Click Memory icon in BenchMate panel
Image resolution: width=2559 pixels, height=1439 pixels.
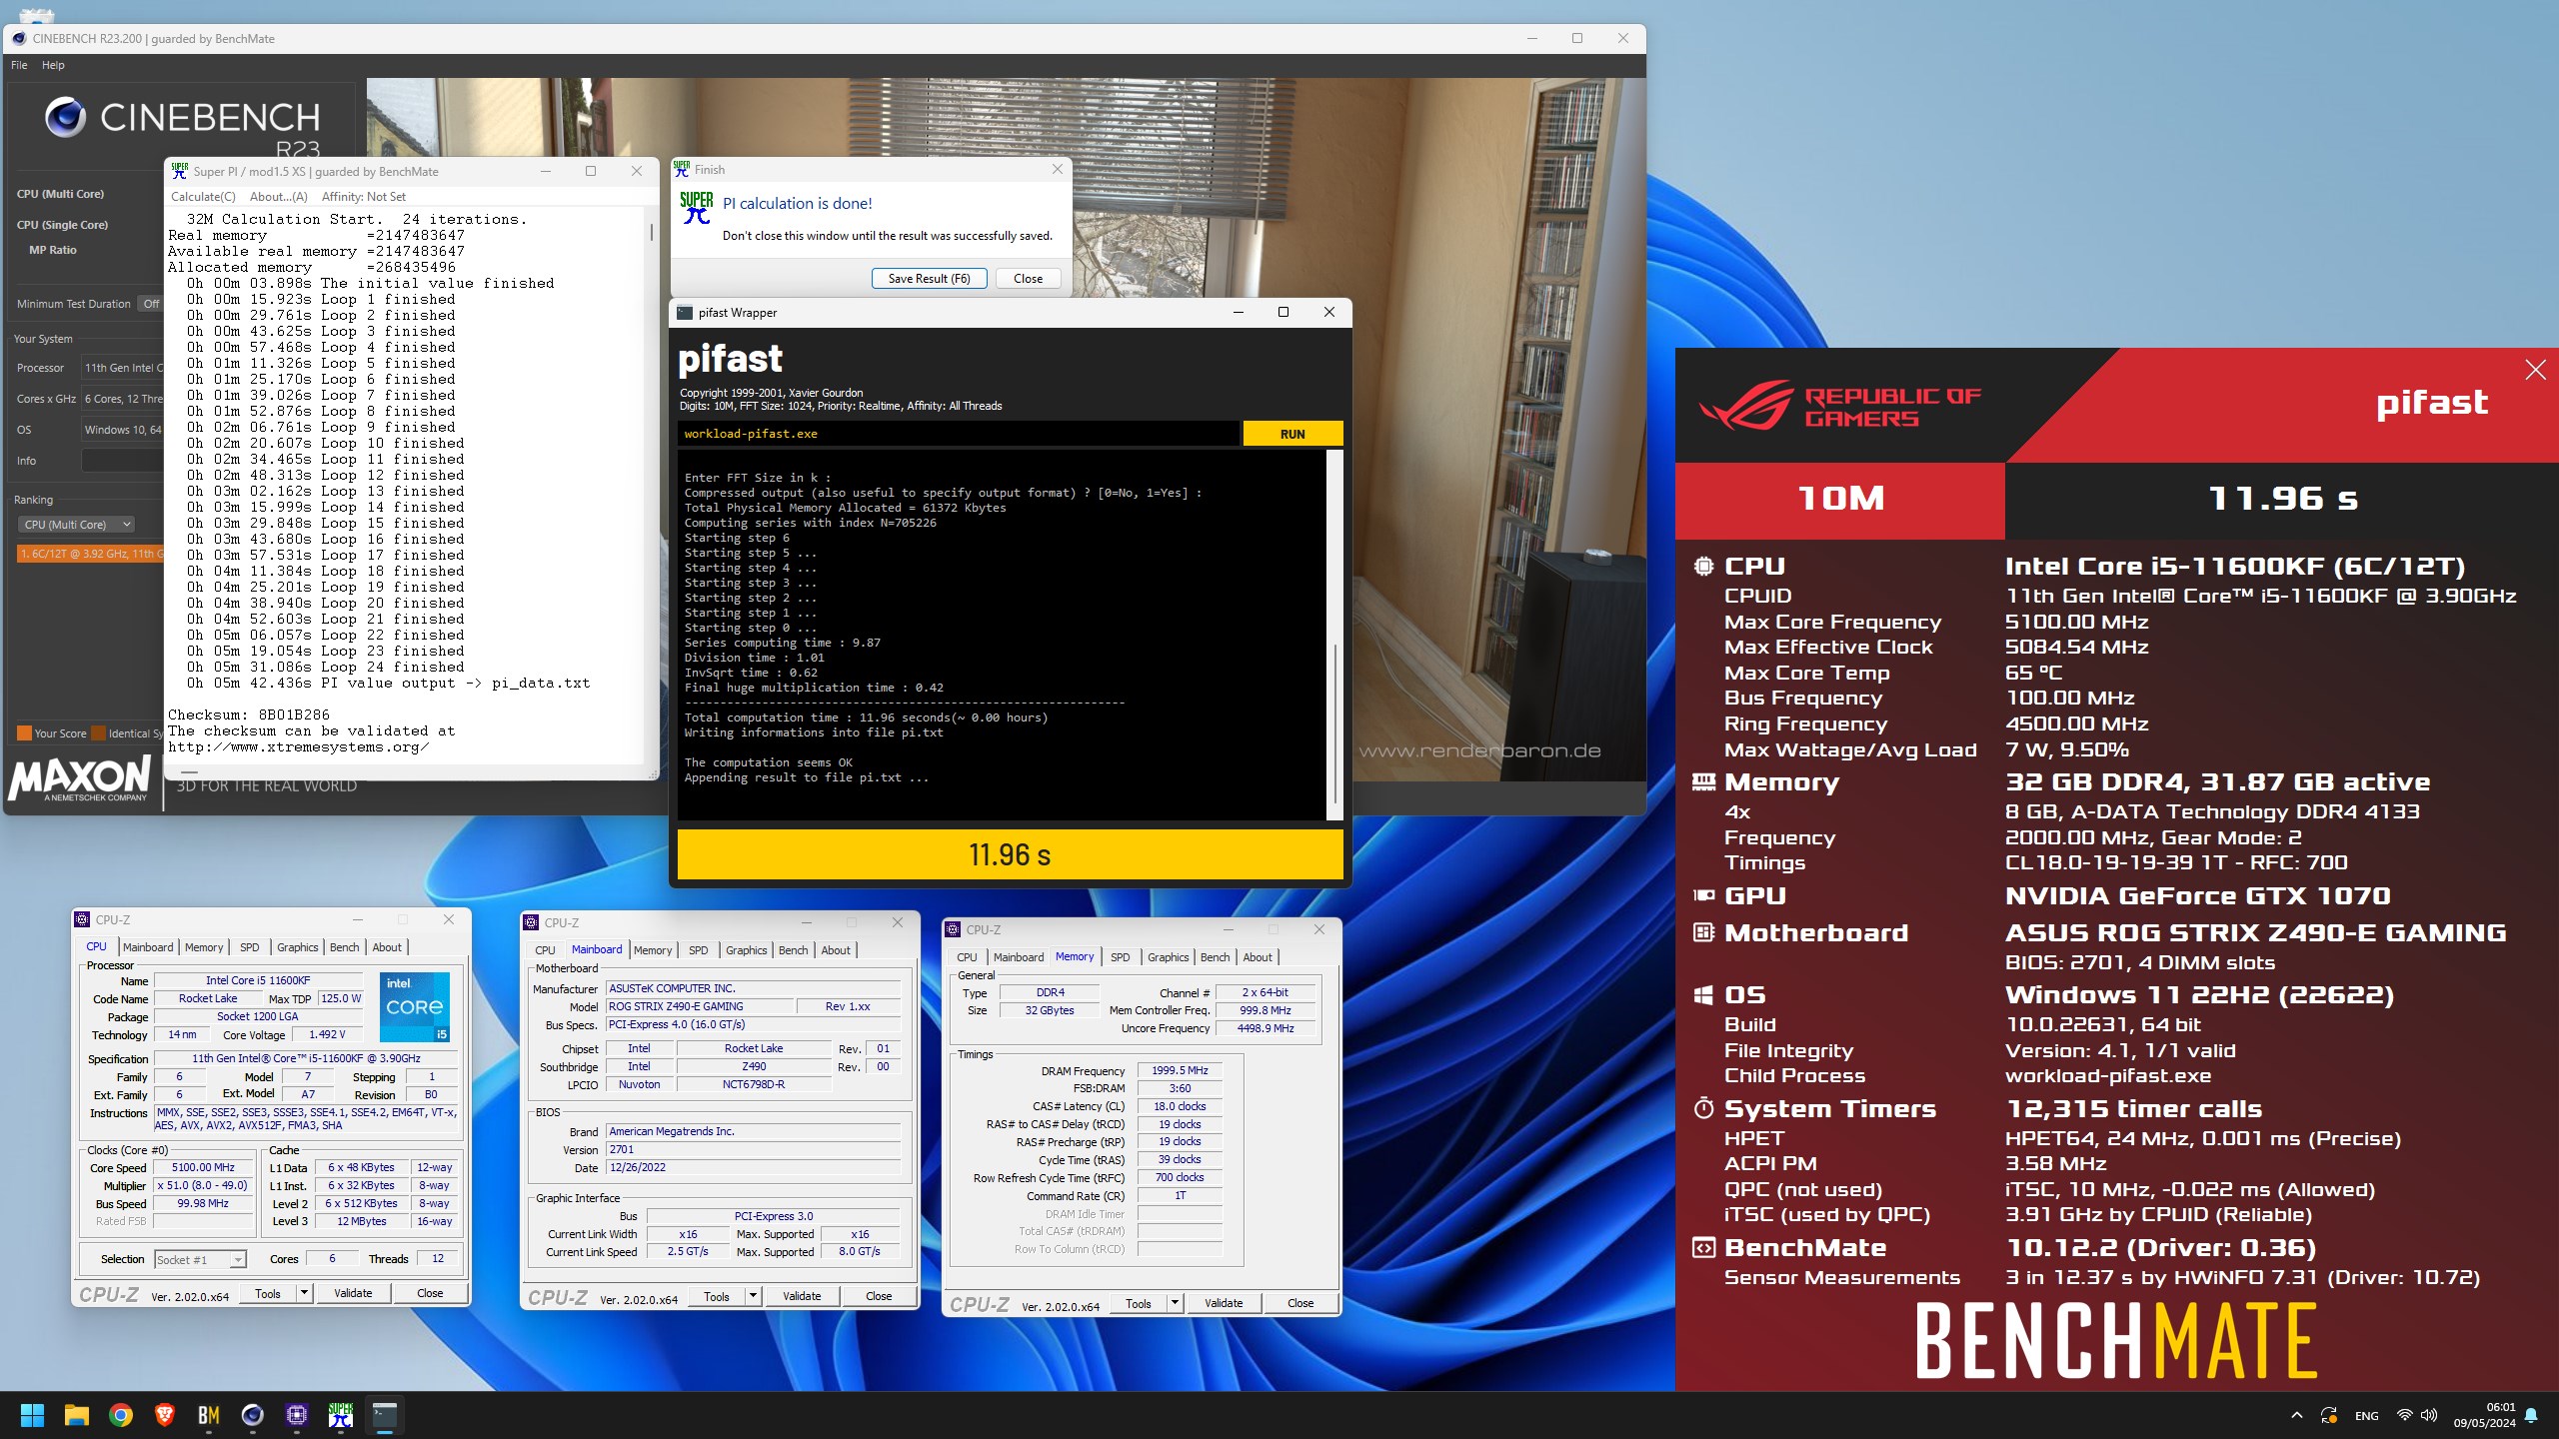[1703, 781]
